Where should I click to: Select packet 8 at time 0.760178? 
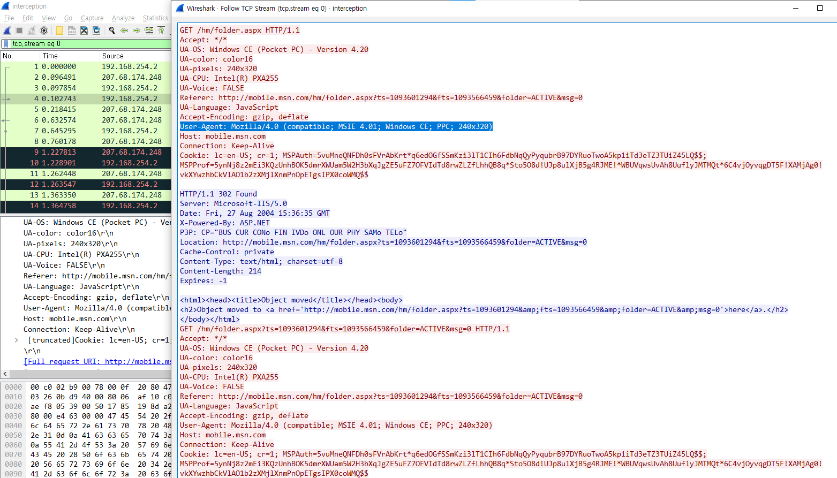pyautogui.click(x=86, y=141)
